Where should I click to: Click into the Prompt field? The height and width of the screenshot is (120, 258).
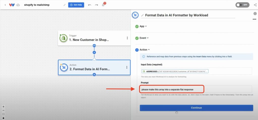tap(196, 89)
